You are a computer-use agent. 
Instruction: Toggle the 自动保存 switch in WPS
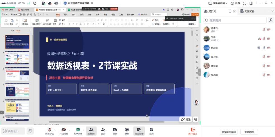pos(20,14)
